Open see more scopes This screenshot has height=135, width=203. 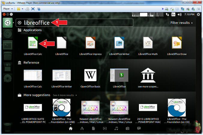coord(148,78)
